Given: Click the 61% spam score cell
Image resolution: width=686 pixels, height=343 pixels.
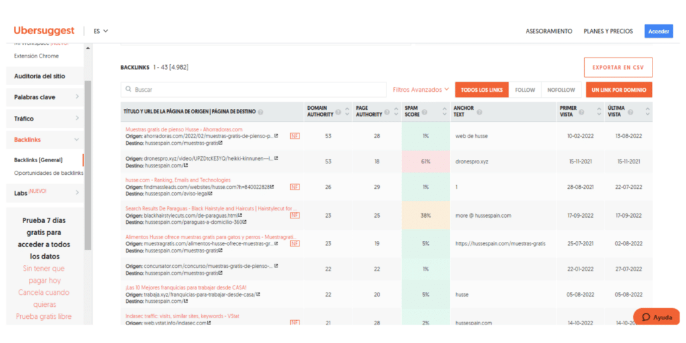Looking at the screenshot, I should click(425, 161).
